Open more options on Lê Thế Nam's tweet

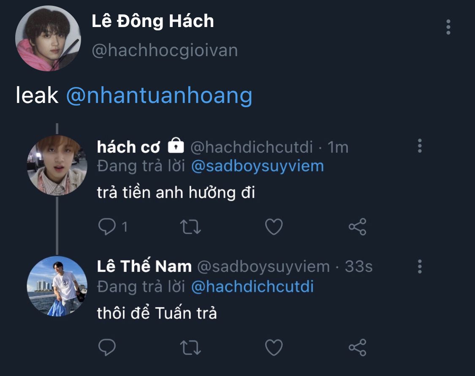tap(420, 266)
